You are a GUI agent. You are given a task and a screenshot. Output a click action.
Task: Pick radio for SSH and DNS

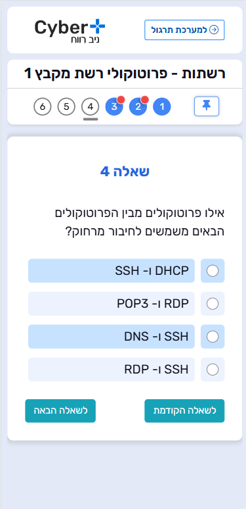point(213,337)
